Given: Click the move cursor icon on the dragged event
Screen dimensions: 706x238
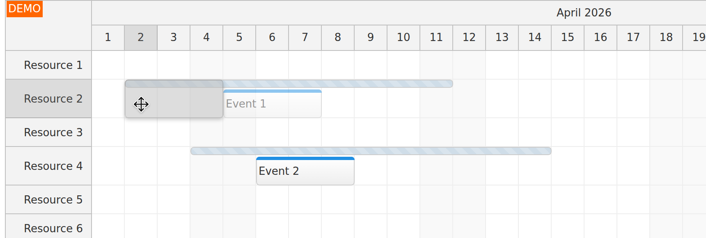Looking at the screenshot, I should (x=141, y=105).
